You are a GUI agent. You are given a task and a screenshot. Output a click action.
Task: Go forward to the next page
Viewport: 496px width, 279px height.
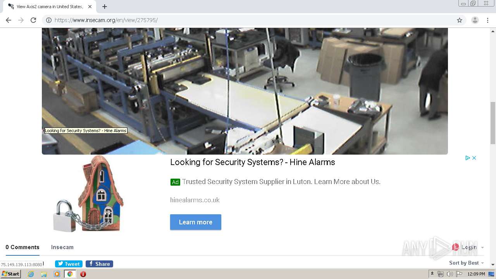(x=21, y=20)
